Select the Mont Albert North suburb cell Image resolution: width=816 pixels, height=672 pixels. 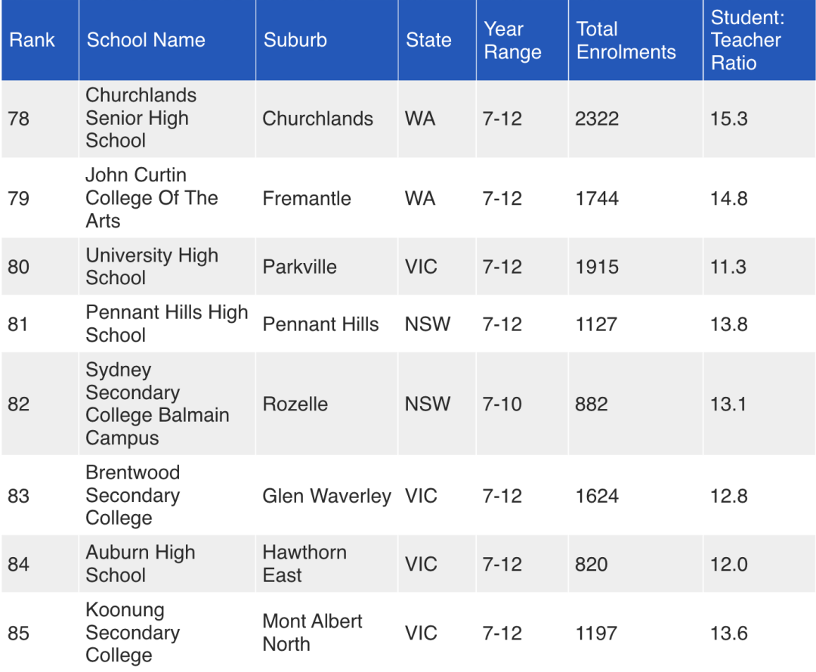312,633
